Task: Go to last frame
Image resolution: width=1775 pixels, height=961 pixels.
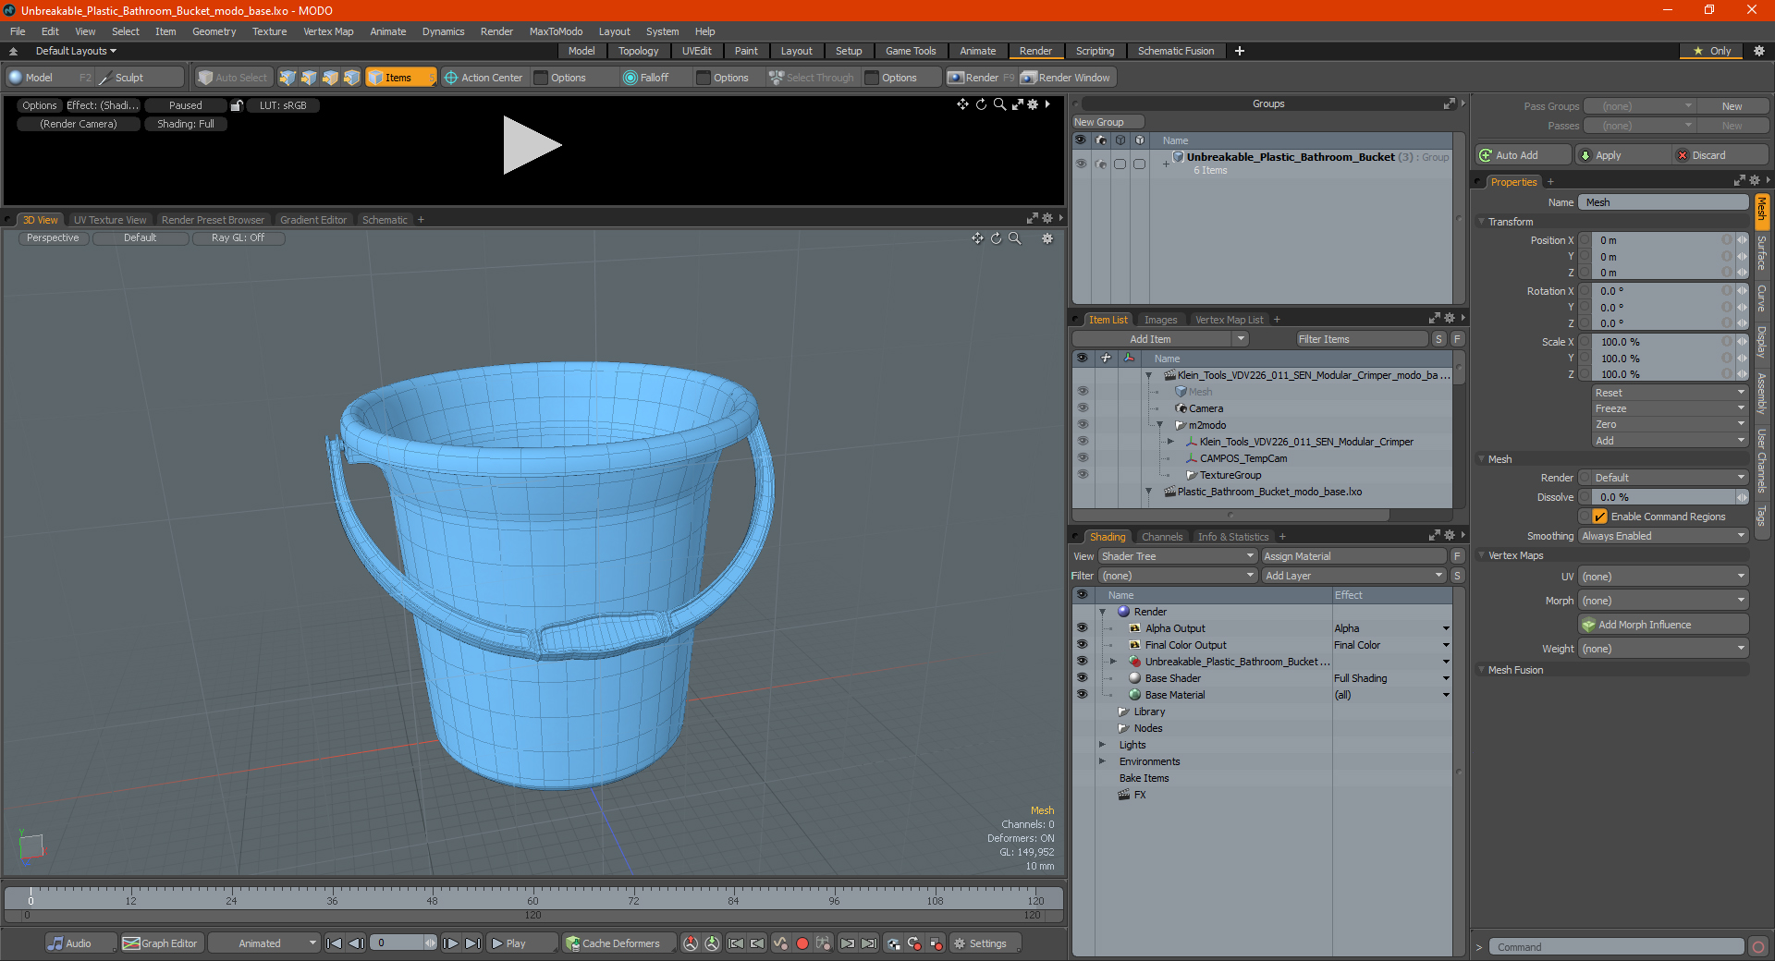Action: tap(472, 943)
